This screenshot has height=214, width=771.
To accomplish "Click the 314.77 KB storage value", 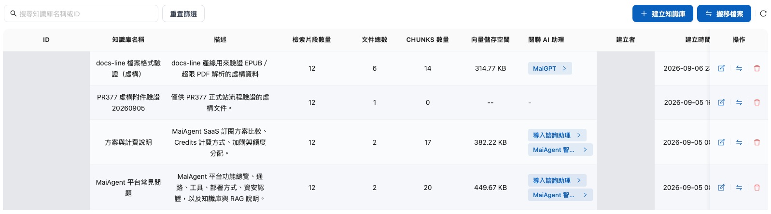I will coord(491,68).
